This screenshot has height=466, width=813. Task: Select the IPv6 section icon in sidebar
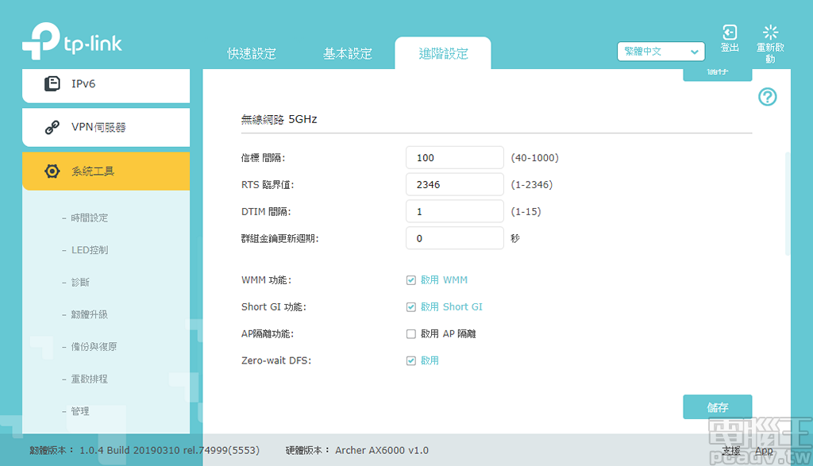click(52, 83)
